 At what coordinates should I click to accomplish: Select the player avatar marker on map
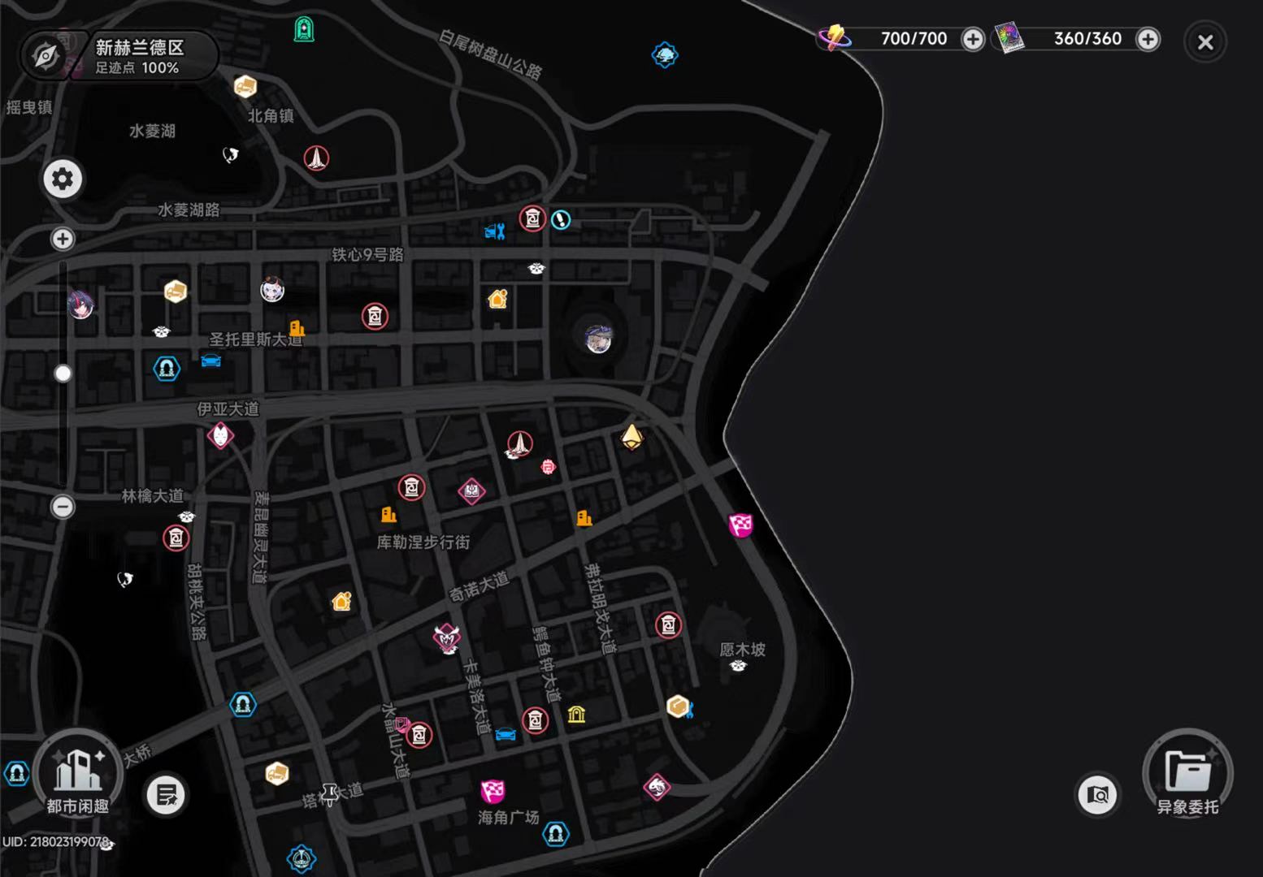coord(599,338)
